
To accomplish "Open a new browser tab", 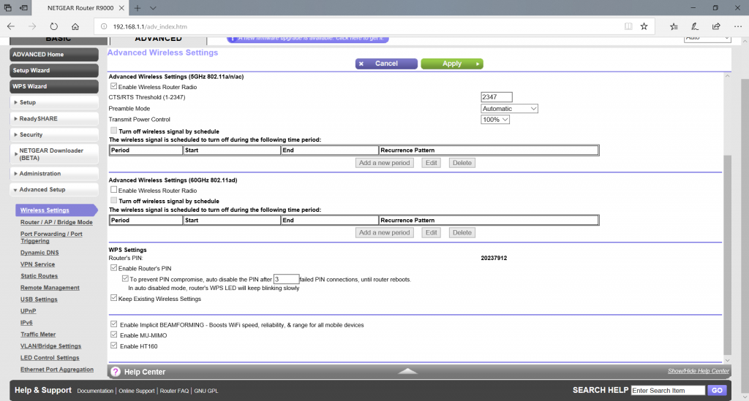I will pyautogui.click(x=138, y=7).
